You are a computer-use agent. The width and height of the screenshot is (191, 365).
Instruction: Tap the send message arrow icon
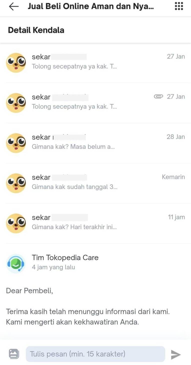tap(176, 354)
